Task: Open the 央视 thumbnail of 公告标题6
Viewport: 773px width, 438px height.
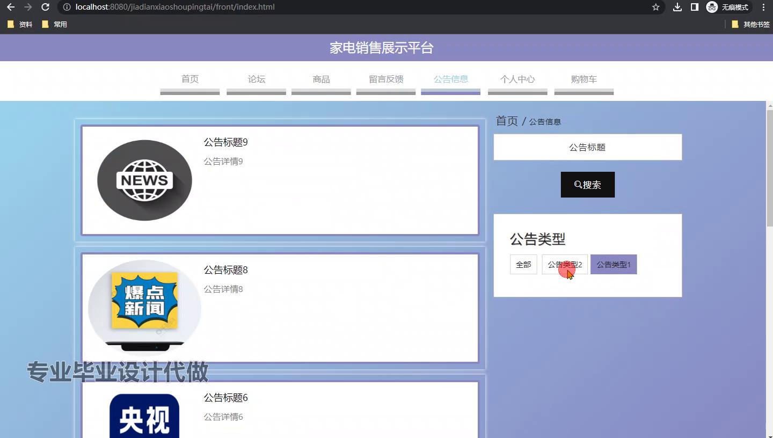Action: [144, 416]
